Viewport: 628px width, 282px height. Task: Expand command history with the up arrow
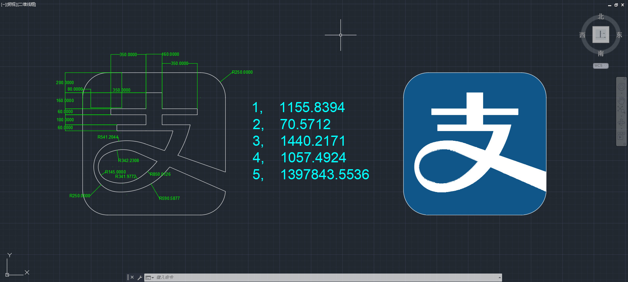coord(499,277)
